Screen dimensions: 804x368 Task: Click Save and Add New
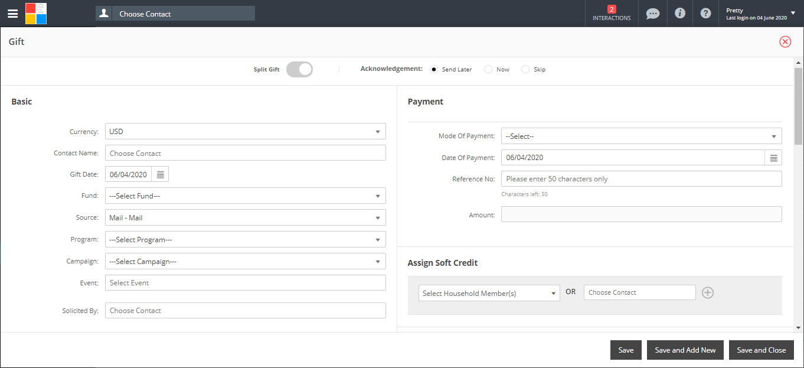[x=685, y=350]
